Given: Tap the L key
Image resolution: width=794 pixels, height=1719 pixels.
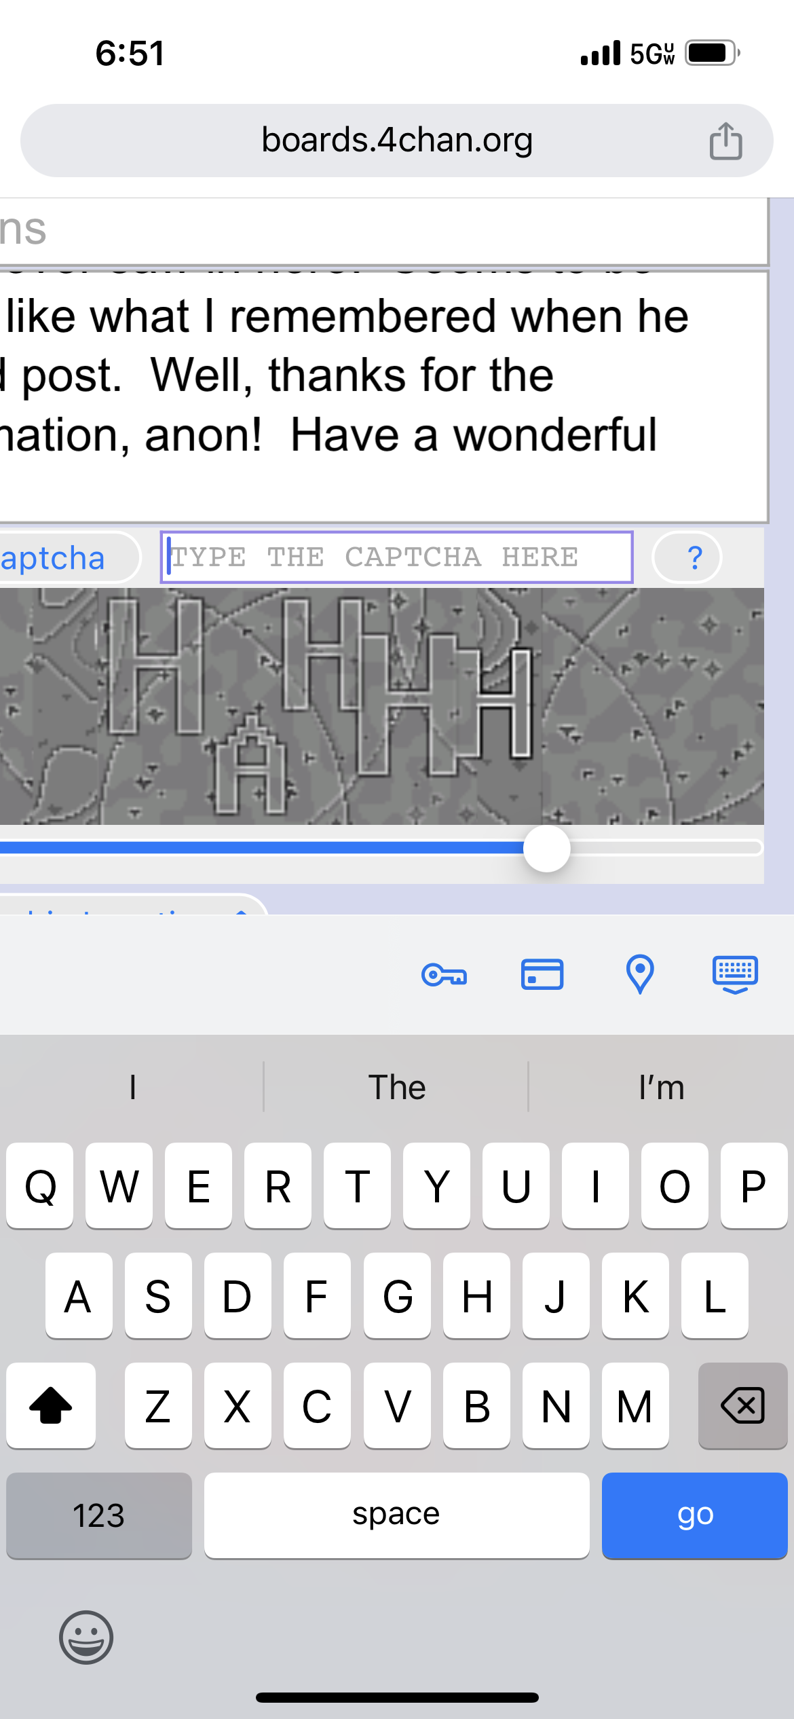Looking at the screenshot, I should pyautogui.click(x=715, y=1295).
